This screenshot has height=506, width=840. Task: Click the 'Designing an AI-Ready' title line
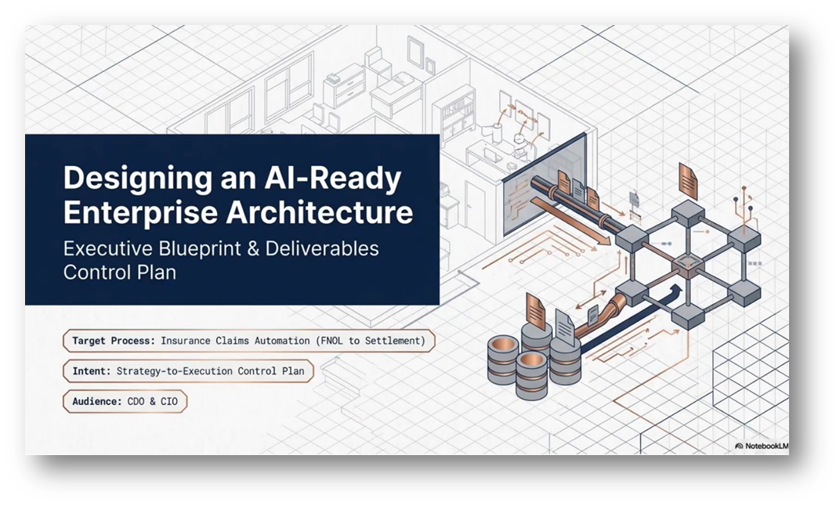click(x=232, y=179)
